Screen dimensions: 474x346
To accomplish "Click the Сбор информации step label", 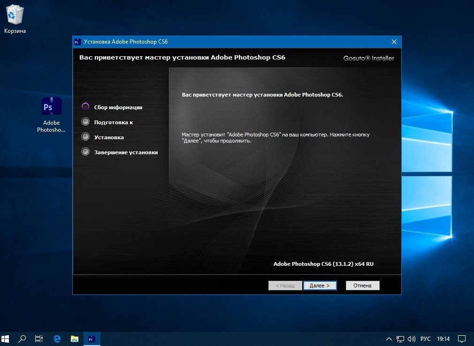I will click(x=118, y=107).
